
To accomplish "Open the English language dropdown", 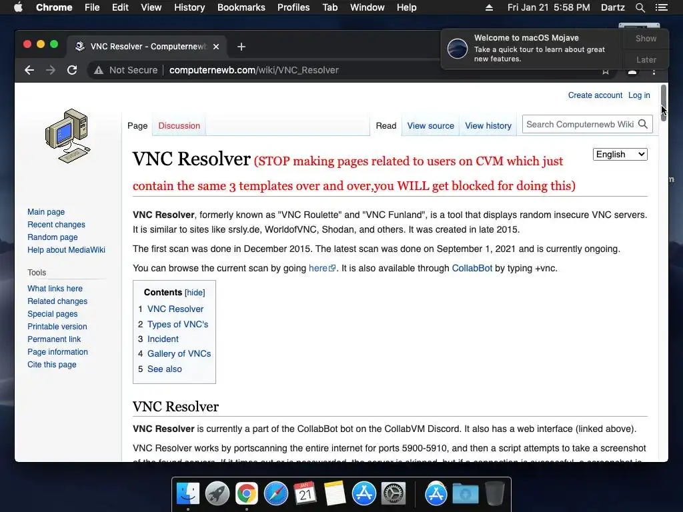I will coord(620,154).
